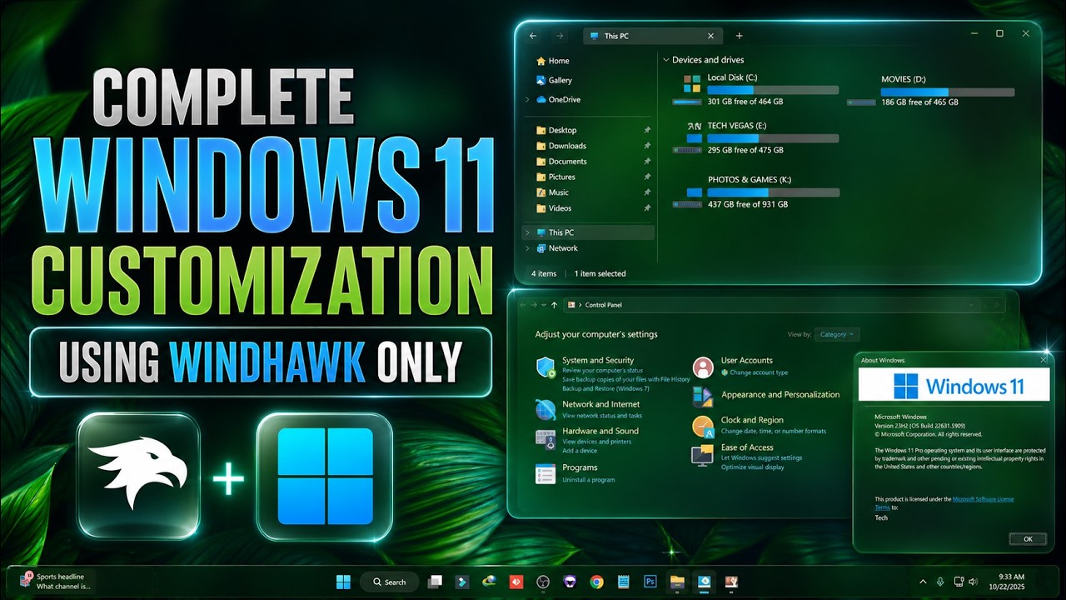
Task: Click Add a device link
Action: (579, 451)
